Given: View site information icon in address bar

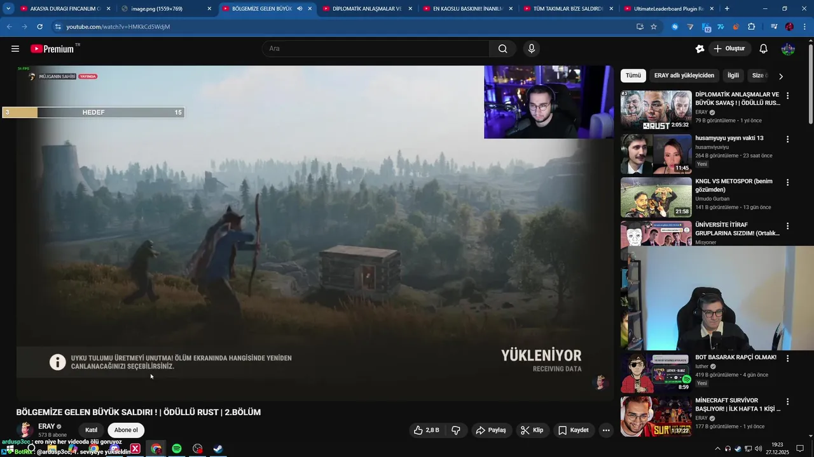Looking at the screenshot, I should 57,27.
